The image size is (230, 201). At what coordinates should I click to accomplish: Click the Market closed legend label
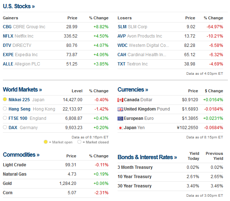[x=96, y=142]
